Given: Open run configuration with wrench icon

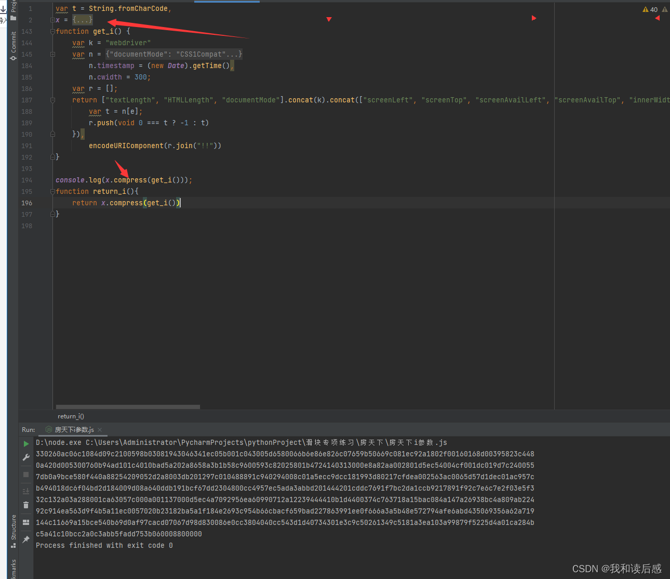Looking at the screenshot, I should [26, 457].
